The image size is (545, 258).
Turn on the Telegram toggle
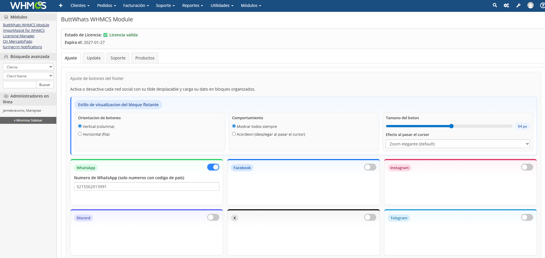pos(527,218)
